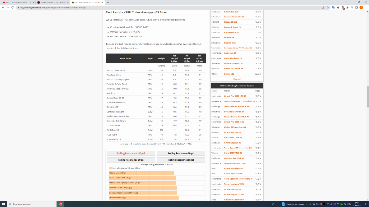Click the page vertical scrollbar thumb
This screenshot has height=207, width=369.
tap(368, 96)
